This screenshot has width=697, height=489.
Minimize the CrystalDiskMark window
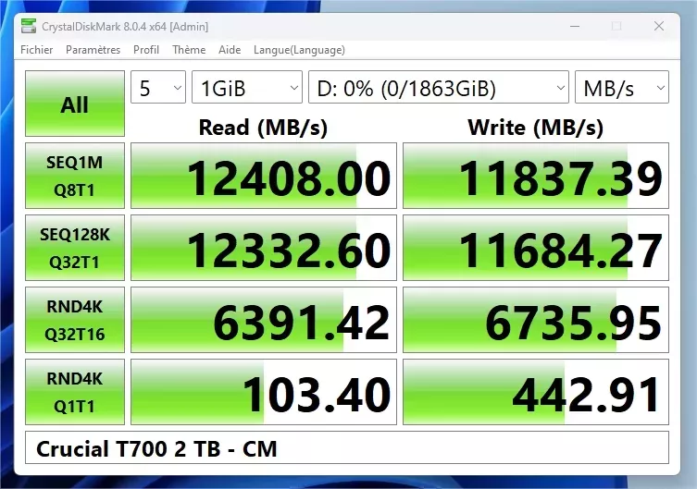[x=575, y=26]
